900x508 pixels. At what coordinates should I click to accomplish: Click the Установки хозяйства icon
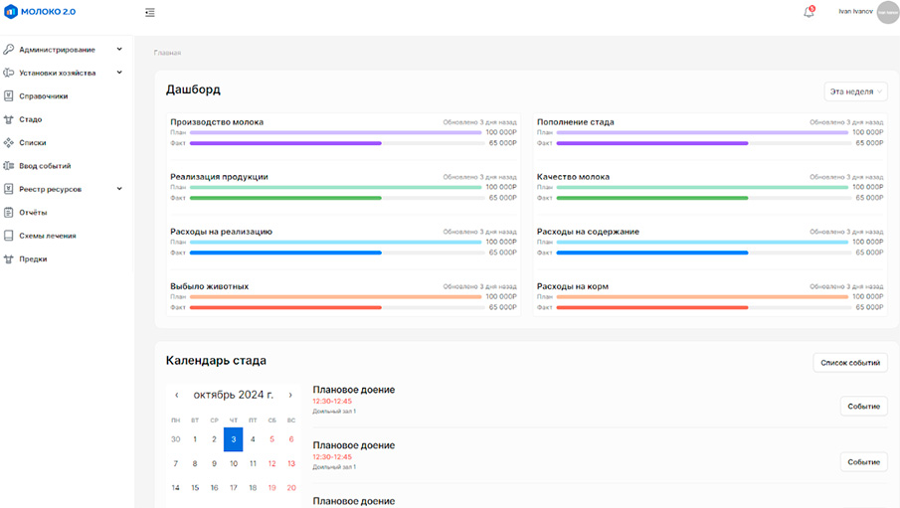tap(9, 73)
